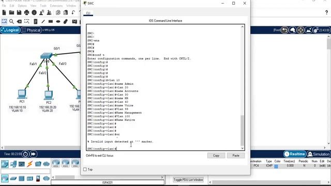Launch the Activity Wizard icon

[41, 12]
